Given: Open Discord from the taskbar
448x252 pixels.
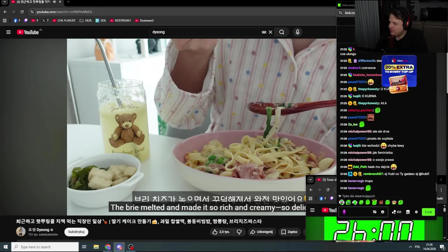Looking at the screenshot, I should click(119, 247).
